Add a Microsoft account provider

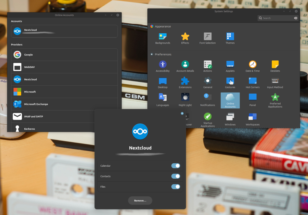click(x=64, y=92)
